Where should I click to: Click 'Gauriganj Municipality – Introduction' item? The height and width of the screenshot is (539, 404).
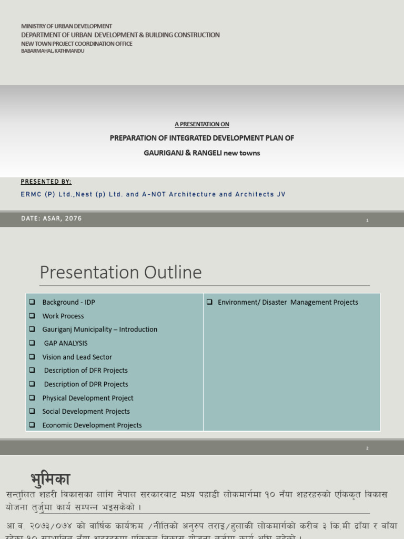tap(99, 330)
